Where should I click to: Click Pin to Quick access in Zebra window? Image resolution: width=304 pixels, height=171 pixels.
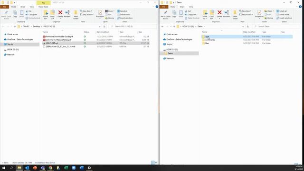click(x=166, y=15)
